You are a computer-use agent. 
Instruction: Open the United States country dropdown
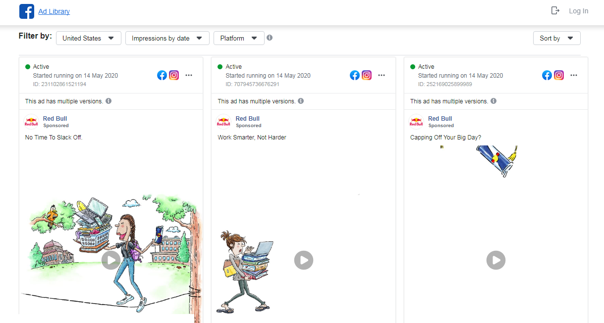pos(89,38)
